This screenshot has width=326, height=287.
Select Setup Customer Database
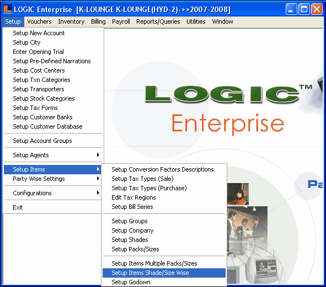[53, 126]
